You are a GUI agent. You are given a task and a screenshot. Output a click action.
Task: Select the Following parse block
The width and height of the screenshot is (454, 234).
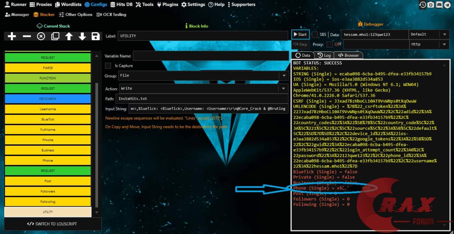coord(48,201)
